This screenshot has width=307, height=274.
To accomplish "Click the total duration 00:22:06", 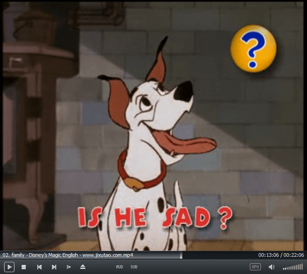I will point(294,255).
